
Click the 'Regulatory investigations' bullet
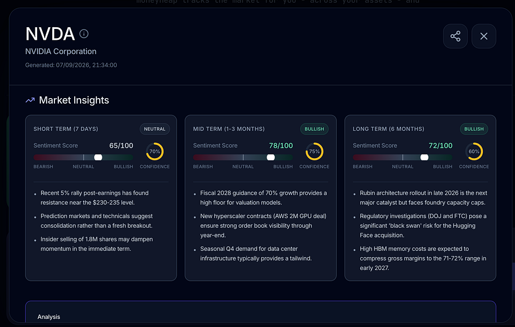(x=423, y=226)
